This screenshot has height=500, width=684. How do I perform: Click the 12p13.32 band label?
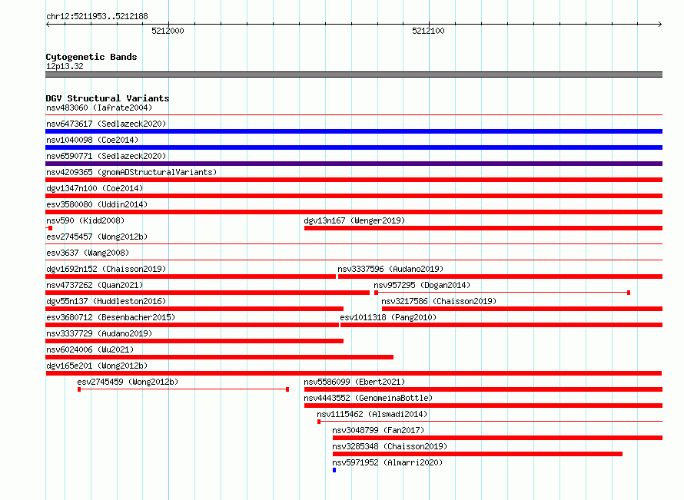(65, 66)
